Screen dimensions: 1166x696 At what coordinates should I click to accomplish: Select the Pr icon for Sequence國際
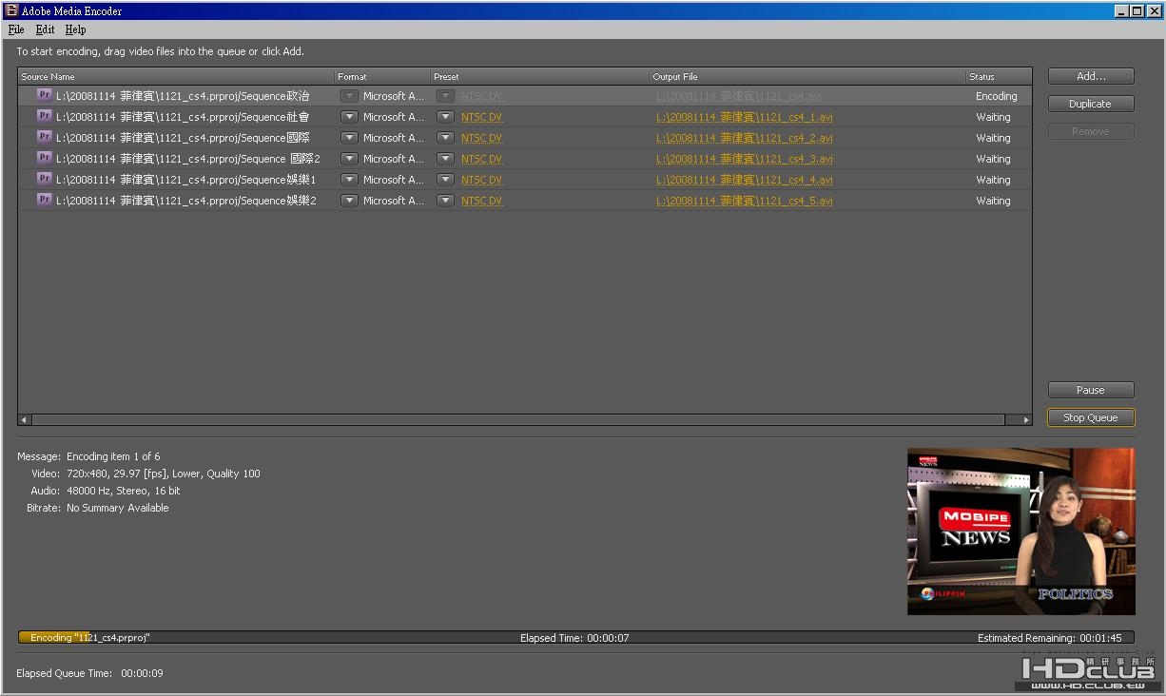click(44, 137)
